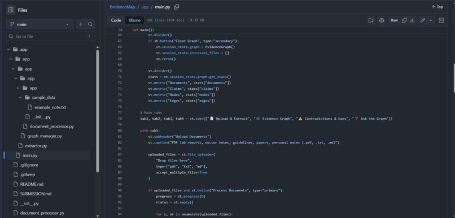
Task: Jump to Top of file
Action: 438,7
